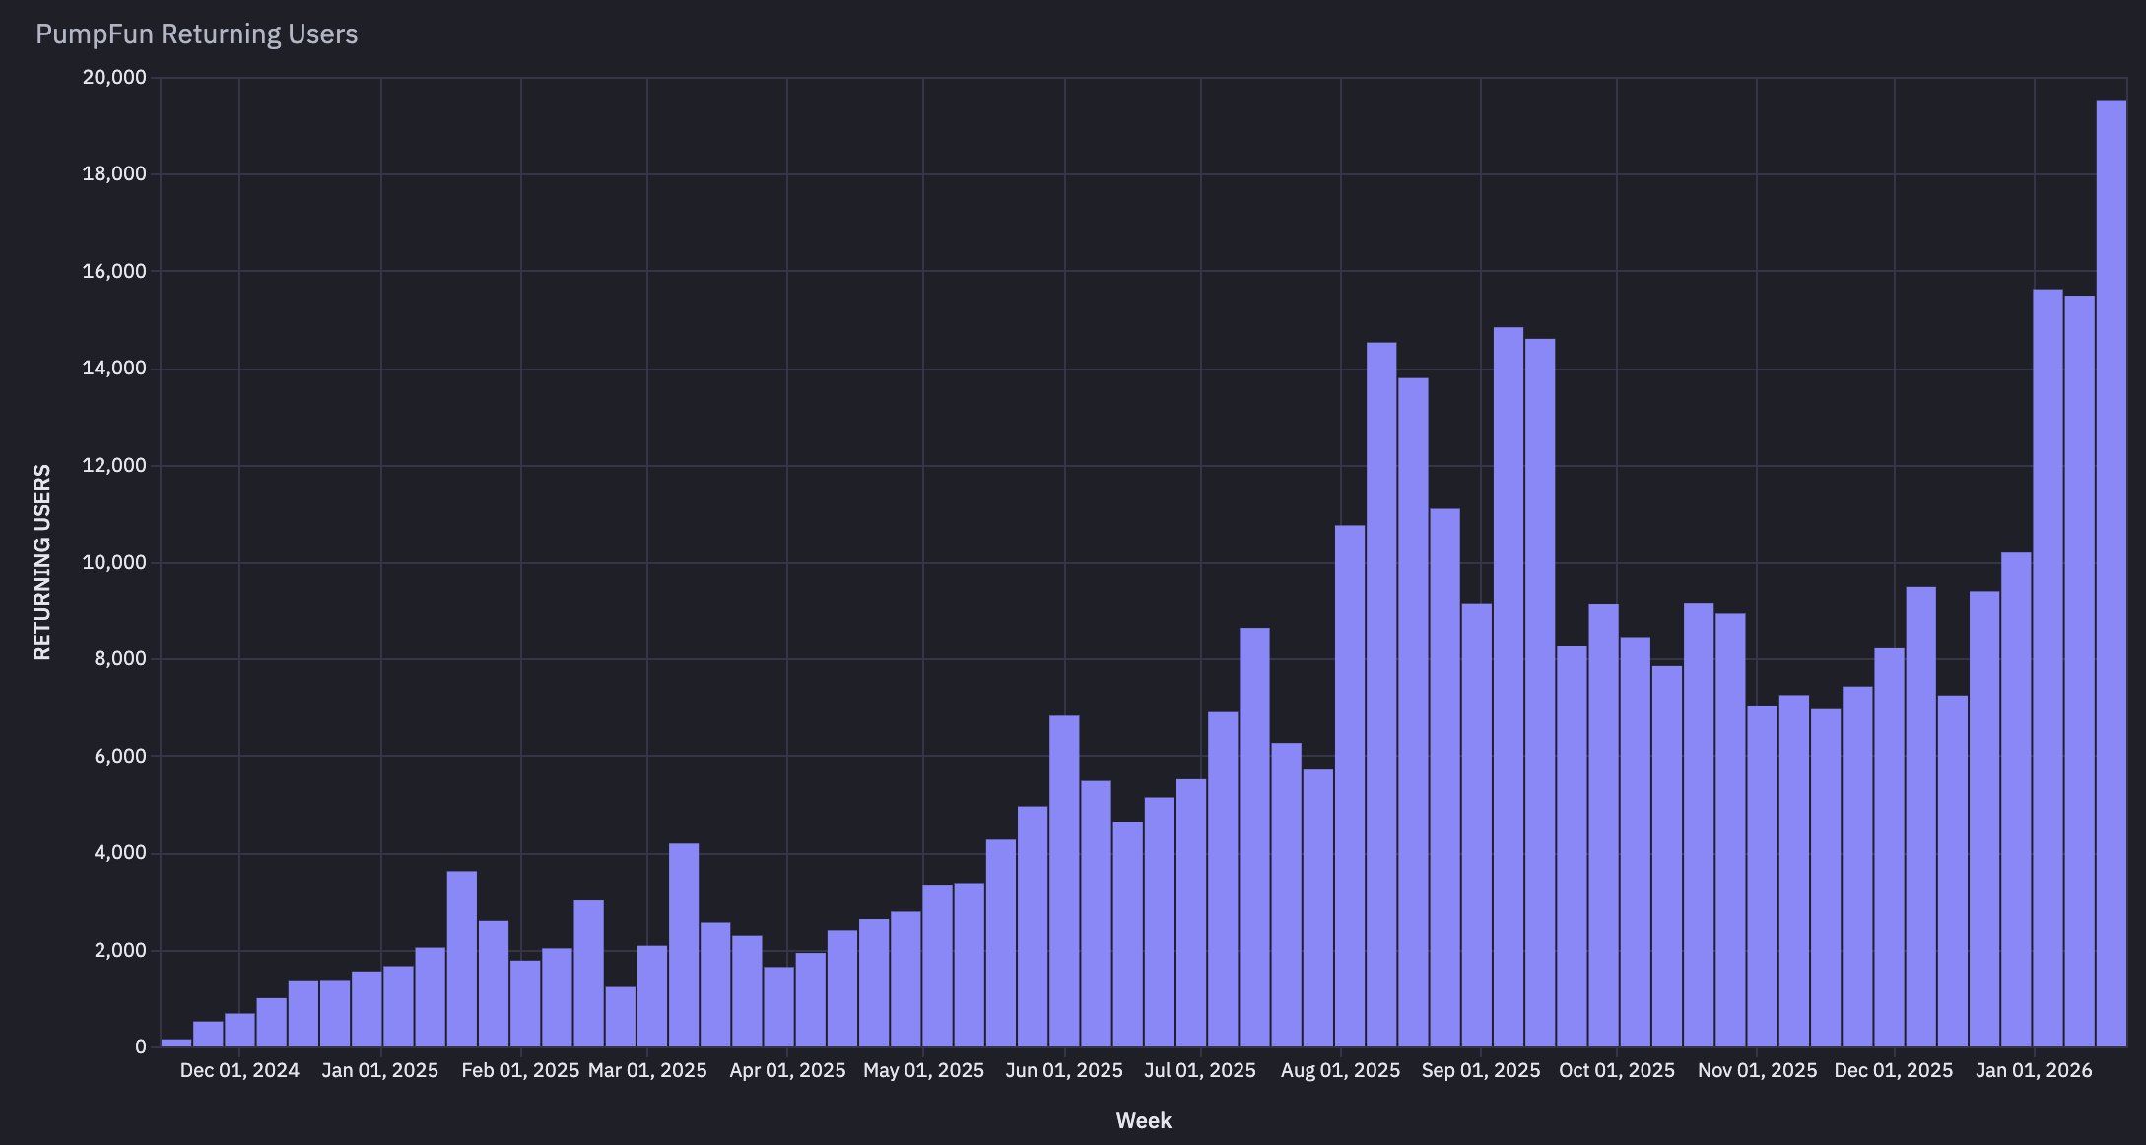Click the Jan 01, 2025 axis label

[x=378, y=1070]
